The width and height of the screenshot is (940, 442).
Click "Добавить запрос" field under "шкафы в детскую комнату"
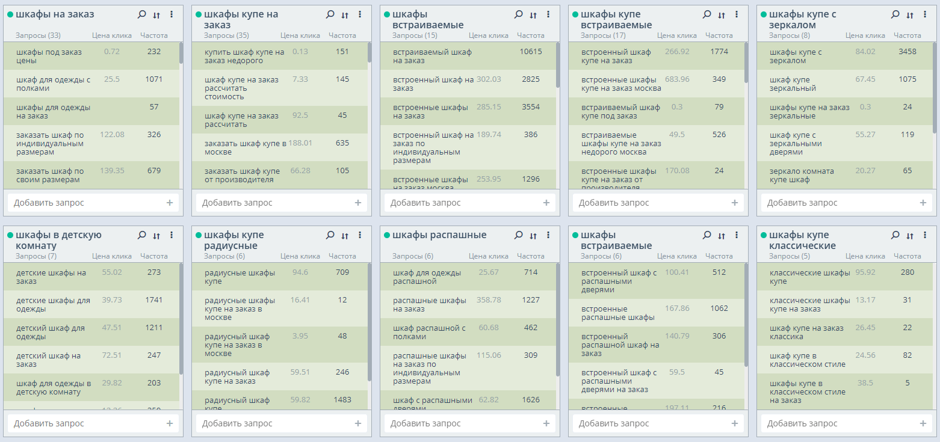[84, 423]
